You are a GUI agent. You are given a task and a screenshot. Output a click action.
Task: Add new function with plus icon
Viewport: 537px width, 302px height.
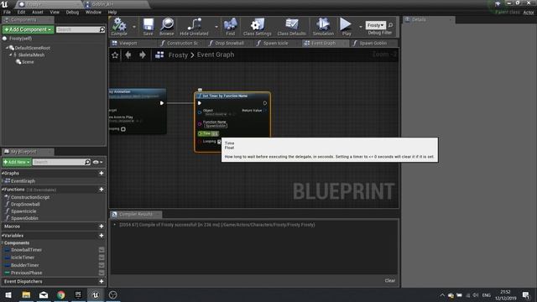(x=102, y=190)
